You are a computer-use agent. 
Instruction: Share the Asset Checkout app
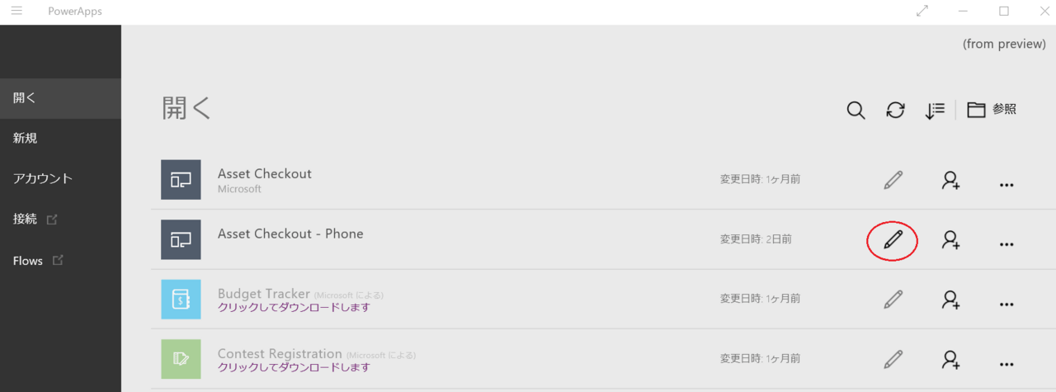click(951, 180)
